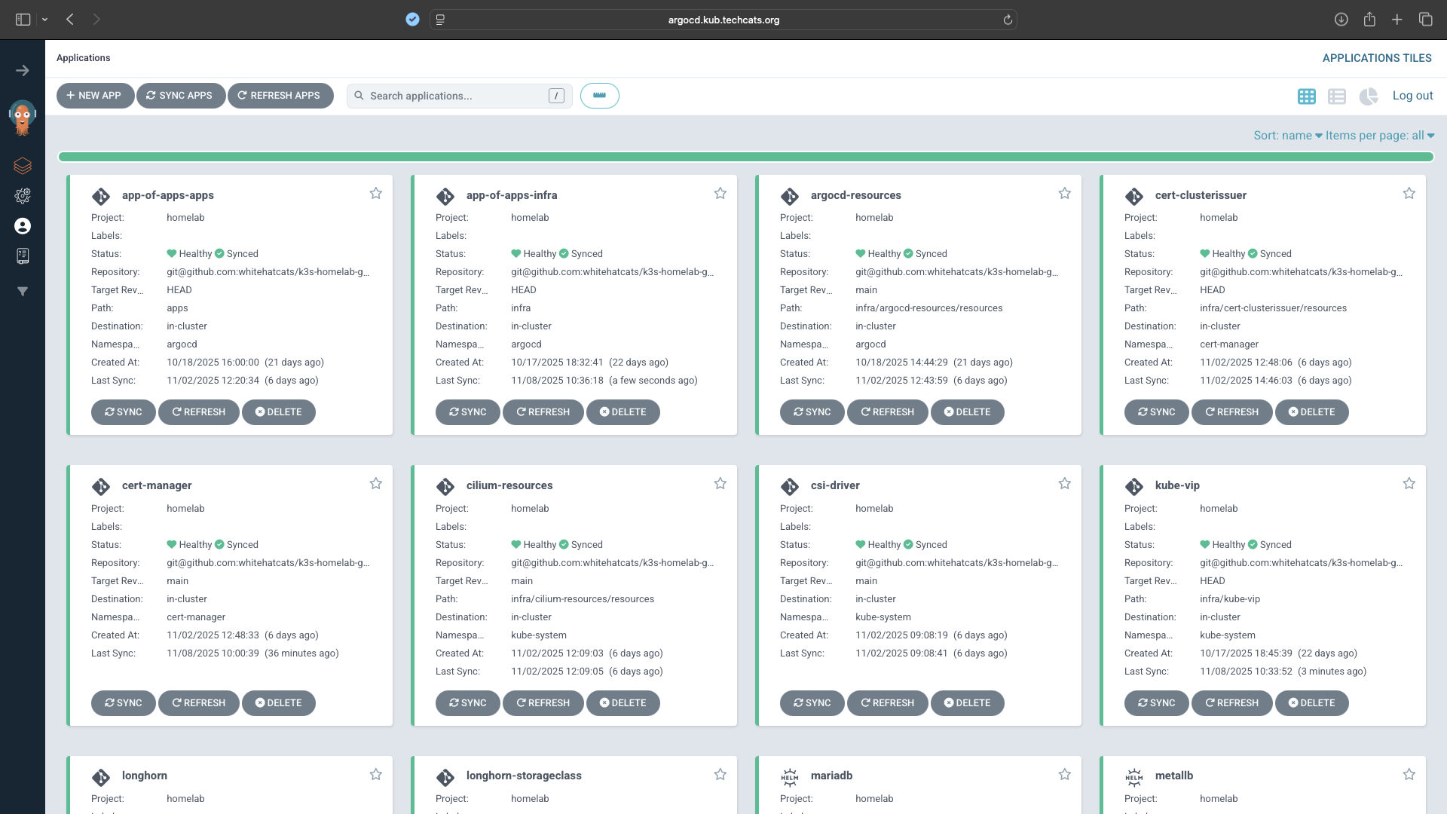The image size is (1447, 814).
Task: Star the kube-vip application
Action: coord(1409,483)
